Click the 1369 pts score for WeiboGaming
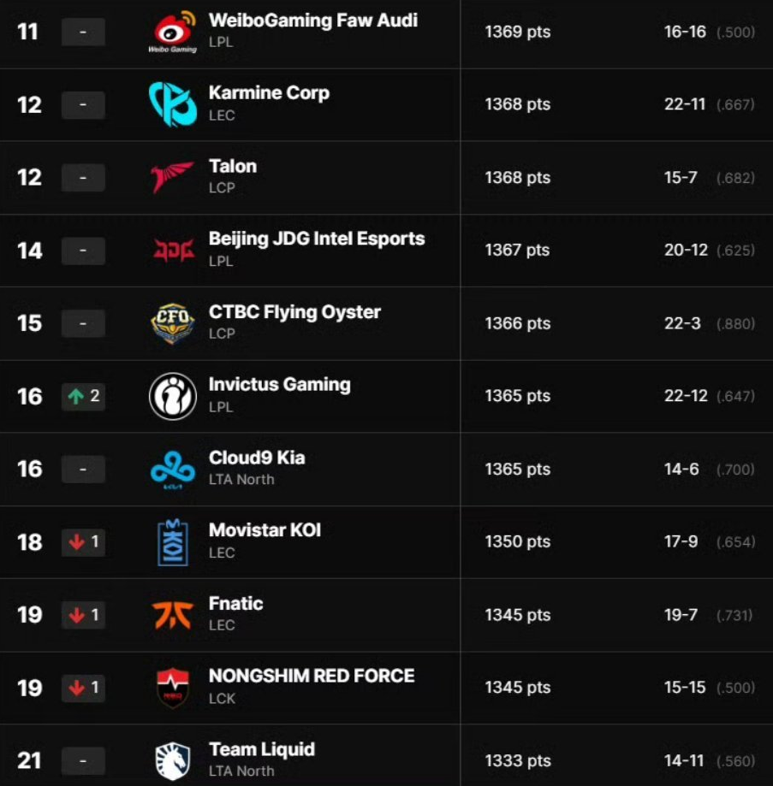This screenshot has height=786, width=773. (x=517, y=32)
